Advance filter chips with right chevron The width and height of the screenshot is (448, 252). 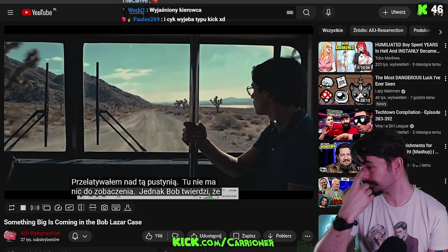440,31
